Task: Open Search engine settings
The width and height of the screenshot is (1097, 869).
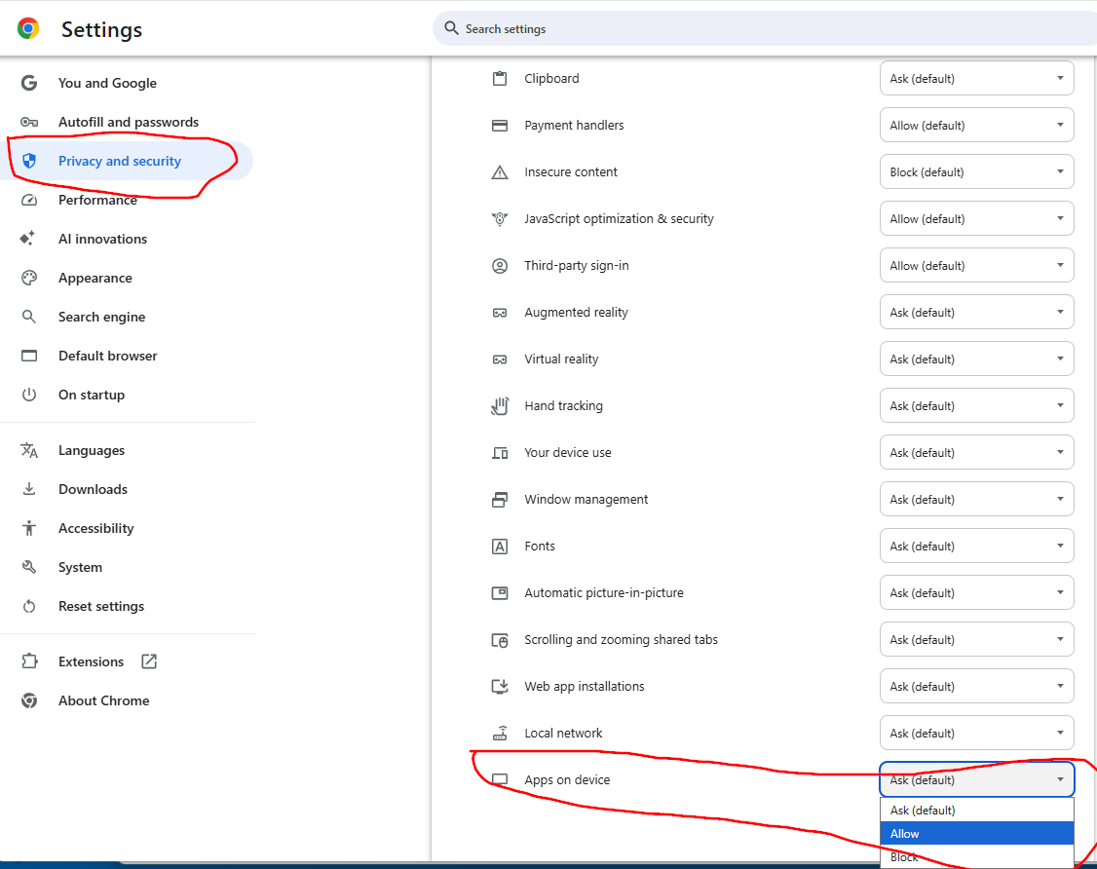Action: pyautogui.click(x=101, y=317)
